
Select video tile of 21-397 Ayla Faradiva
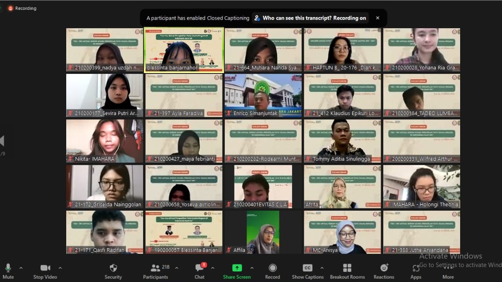tap(184, 95)
